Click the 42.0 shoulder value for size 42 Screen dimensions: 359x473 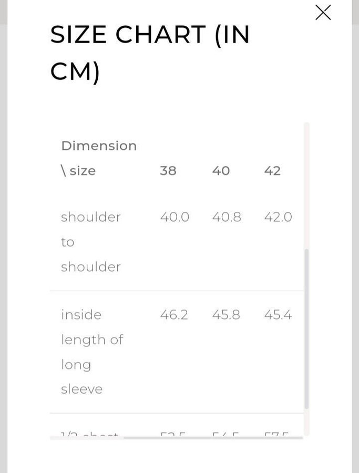(x=278, y=217)
